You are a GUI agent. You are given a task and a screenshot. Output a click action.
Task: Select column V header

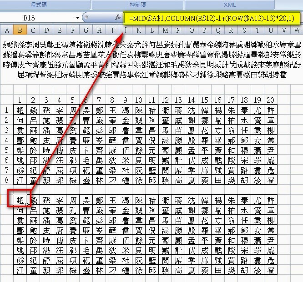pos(284,30)
